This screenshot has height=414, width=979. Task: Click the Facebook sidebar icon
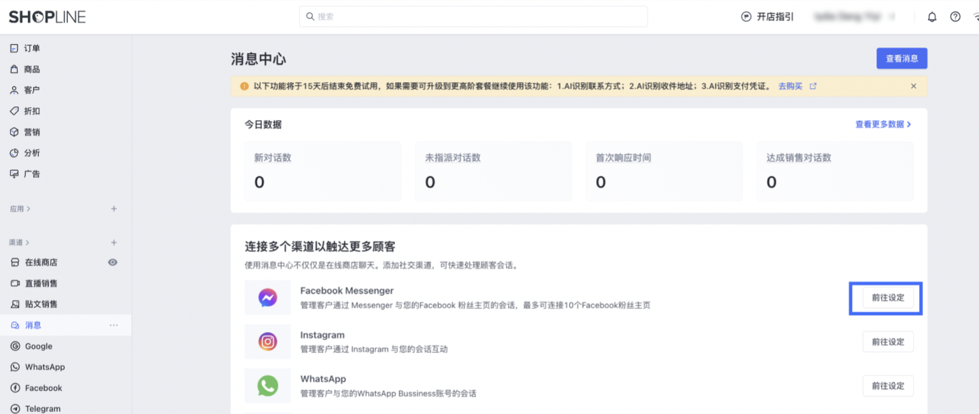click(x=15, y=388)
